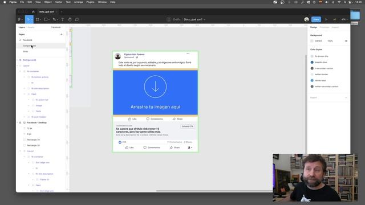The width and height of the screenshot is (365, 205).
Task: Click the CTA button in the ad
Action: click(188, 126)
